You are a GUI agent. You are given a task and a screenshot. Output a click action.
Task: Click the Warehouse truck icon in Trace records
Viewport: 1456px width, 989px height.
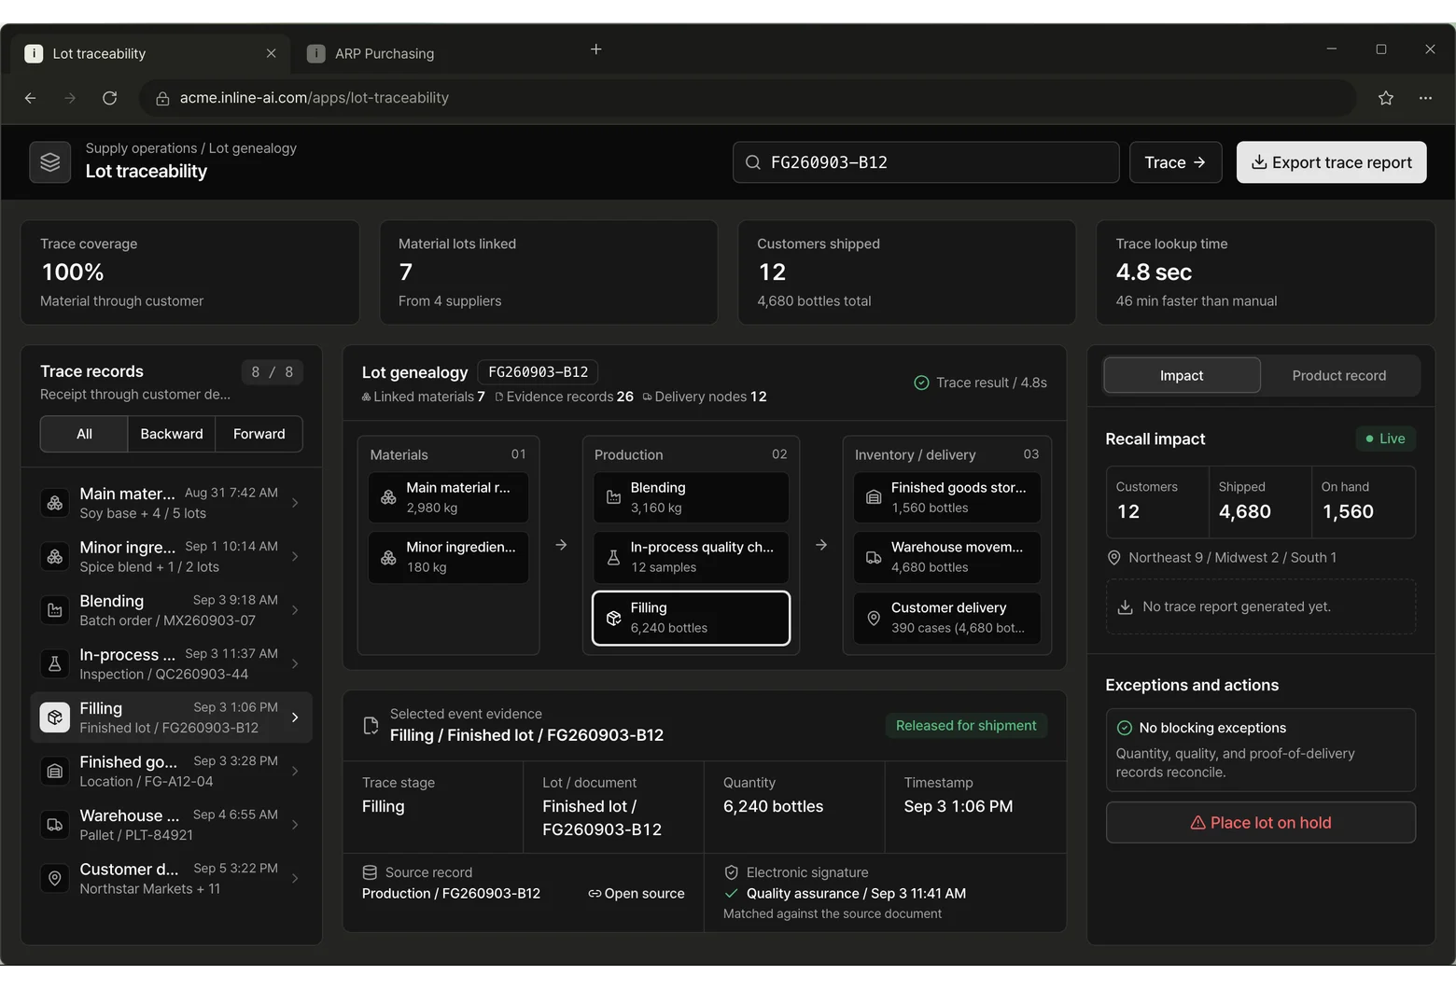[55, 825]
